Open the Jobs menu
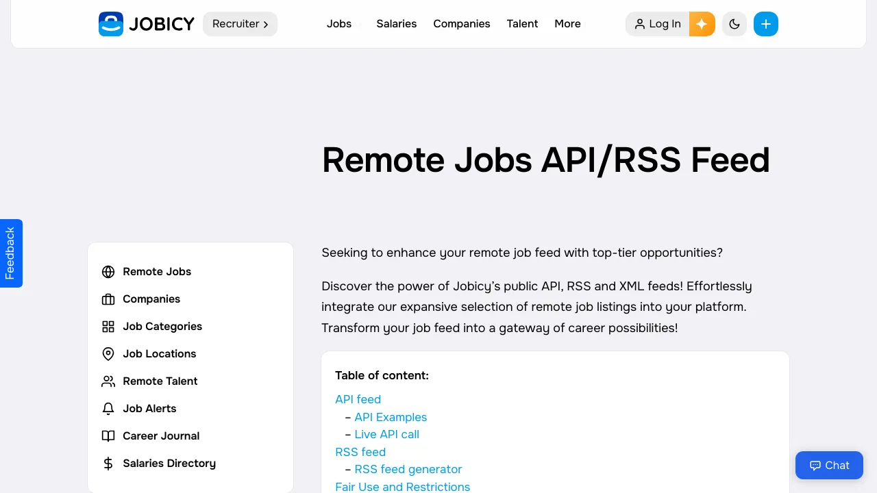The height and width of the screenshot is (493, 877). click(339, 24)
